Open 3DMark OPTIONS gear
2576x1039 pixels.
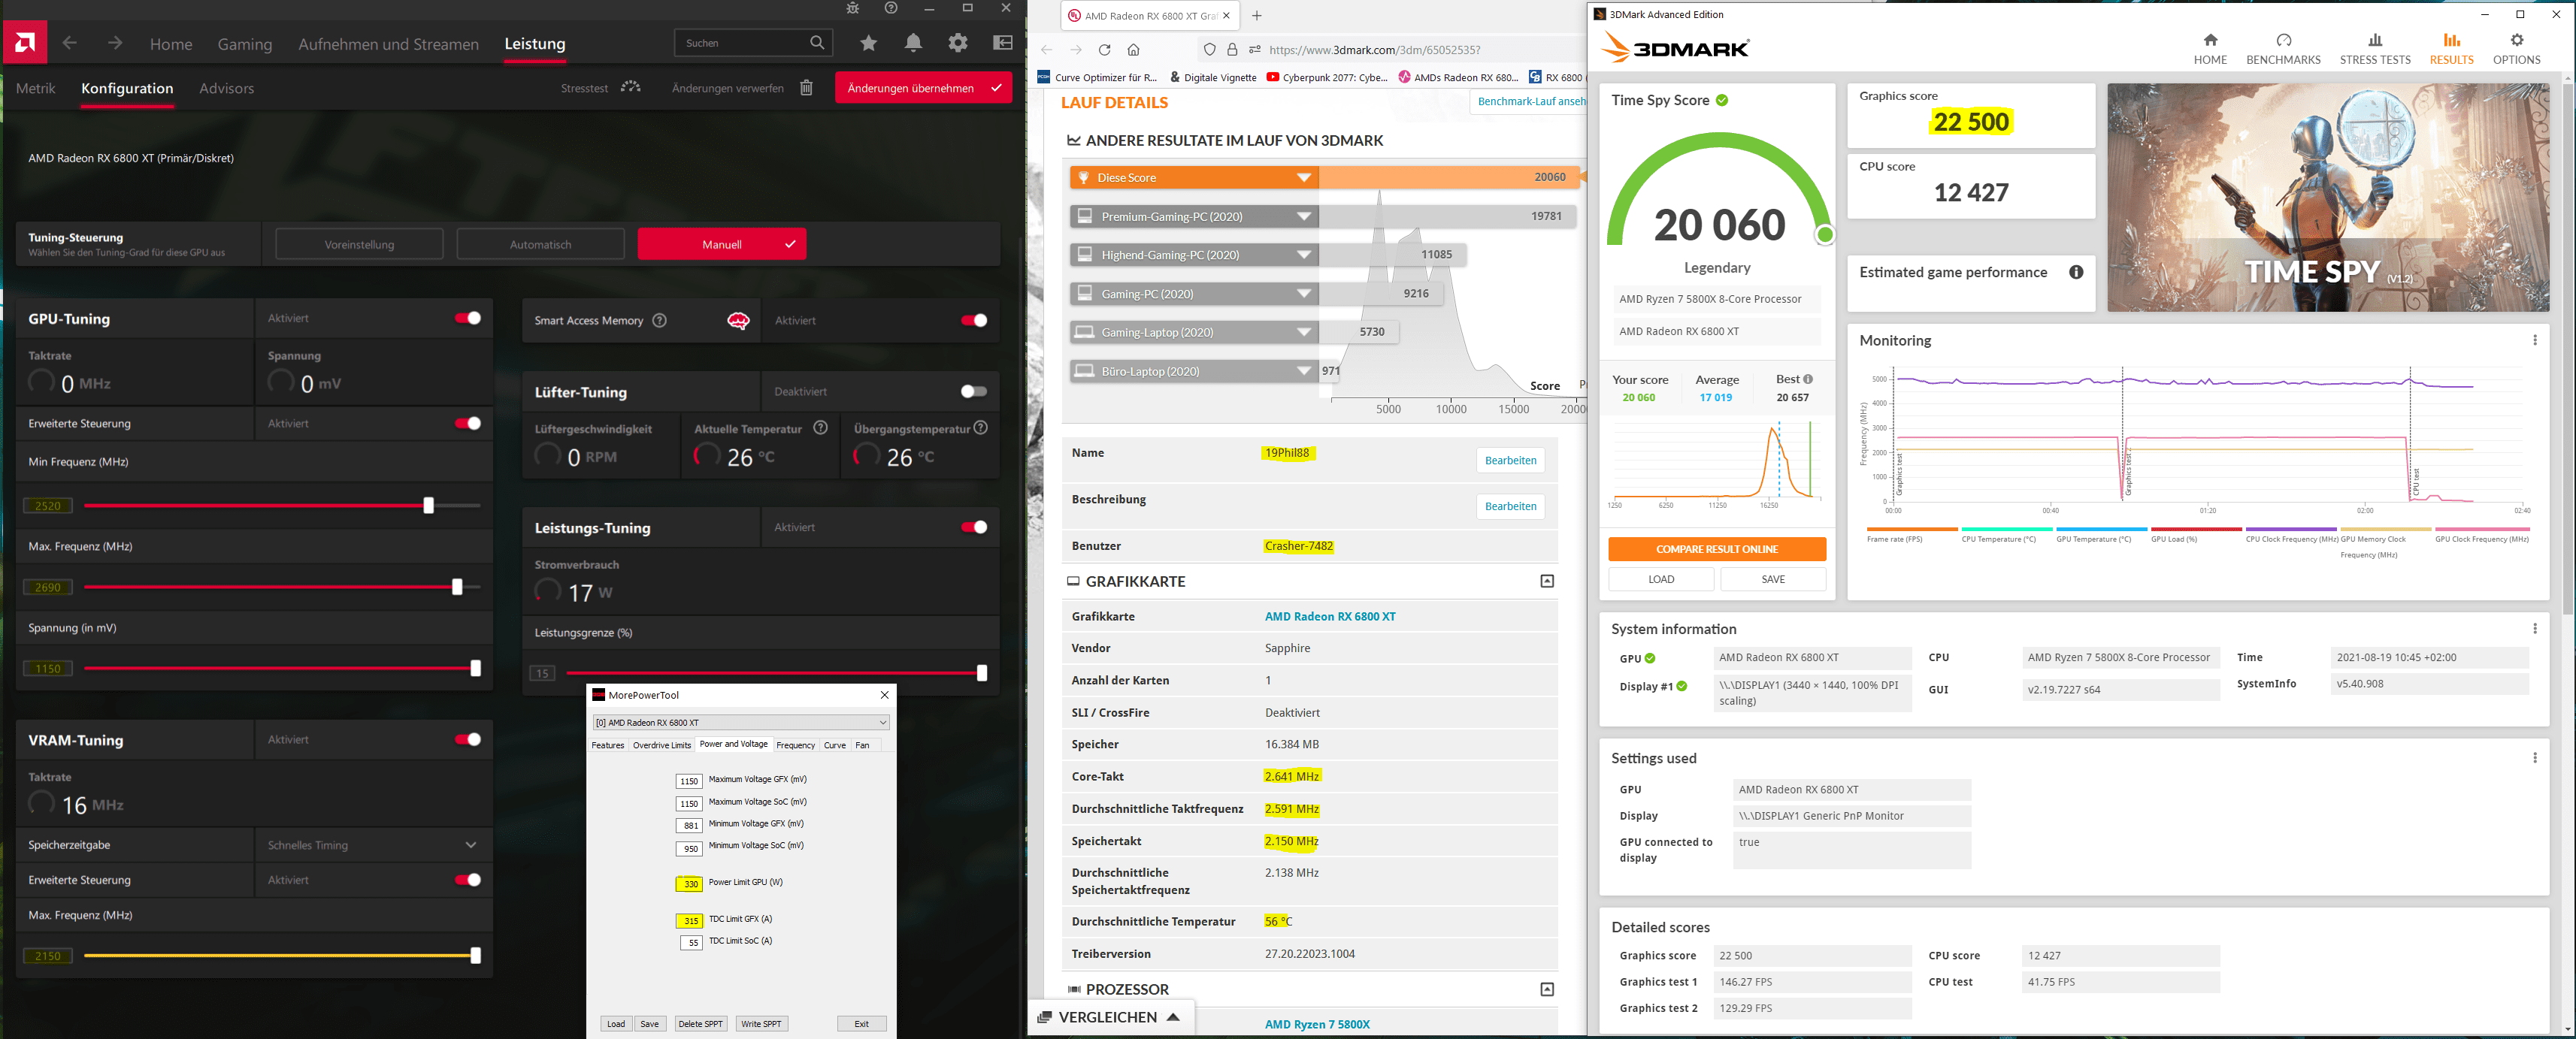tap(2516, 49)
